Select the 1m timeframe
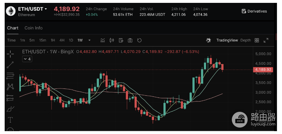 pos(23,40)
